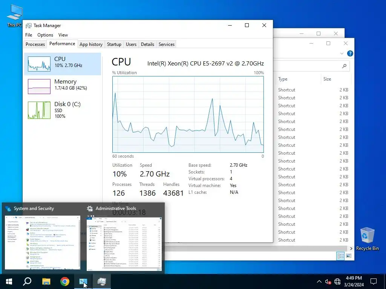Screen dimensions: 386x289
Task: Select the System and Security preview thumbnail
Action: [43, 243]
